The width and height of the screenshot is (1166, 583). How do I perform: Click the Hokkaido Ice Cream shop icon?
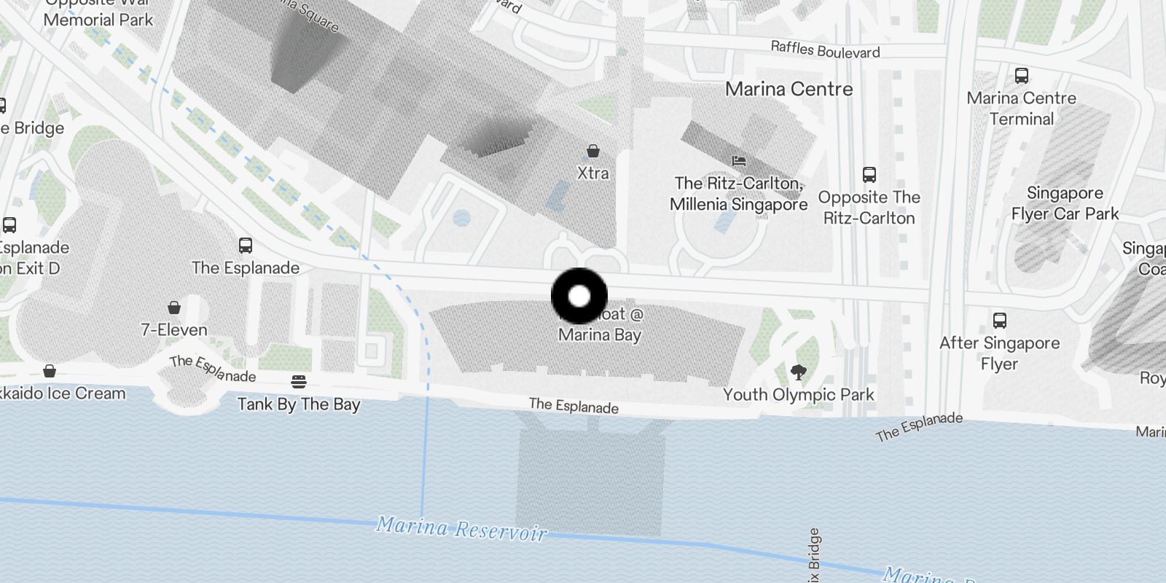[50, 371]
